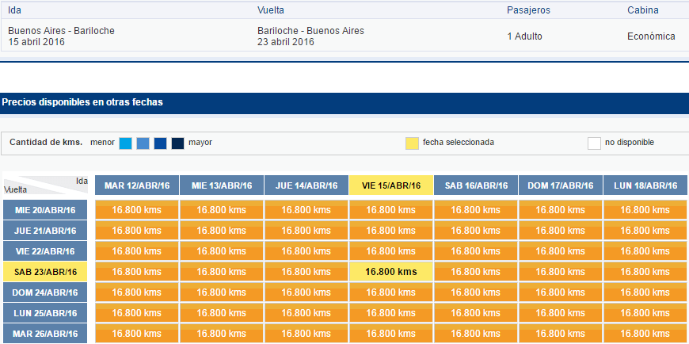Click 'Buenos Aires - Bariloche' outbound route text
This screenshot has width=689, height=344.
[61, 31]
